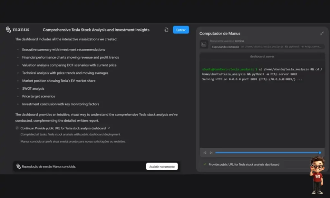
Task: Click 'Serving HTTP on 0.0.0.0 port 8082' line
Action: [x=252, y=79]
